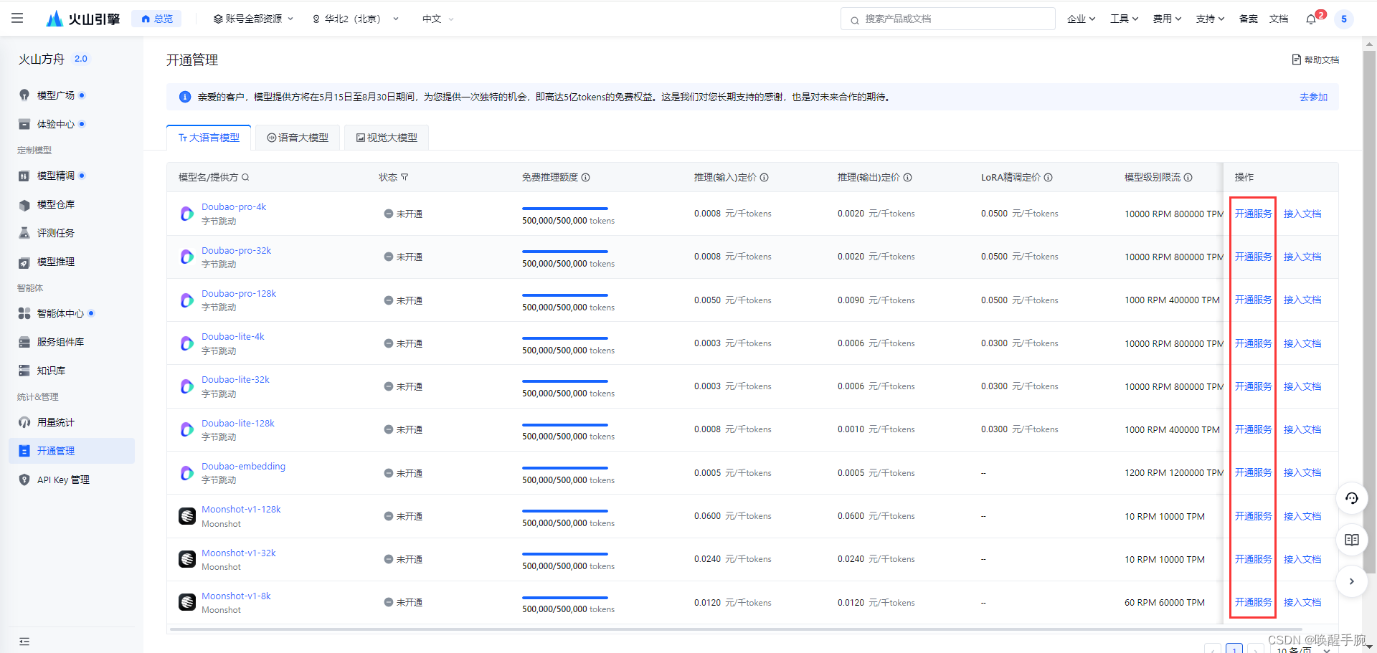
Task: Open the floating customer service icon
Action: pos(1352,498)
